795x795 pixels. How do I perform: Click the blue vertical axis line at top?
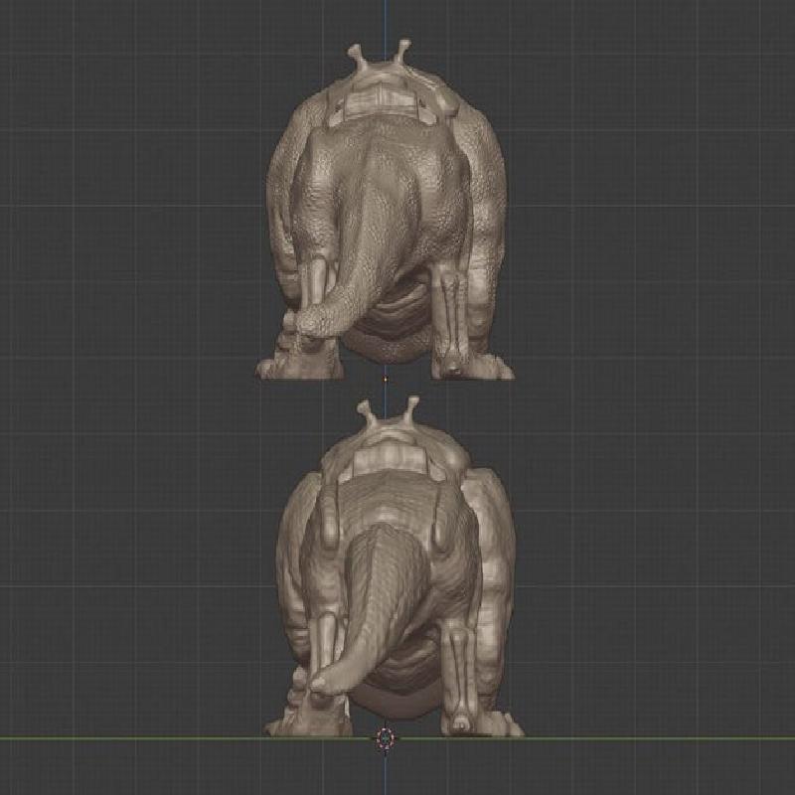[385, 20]
